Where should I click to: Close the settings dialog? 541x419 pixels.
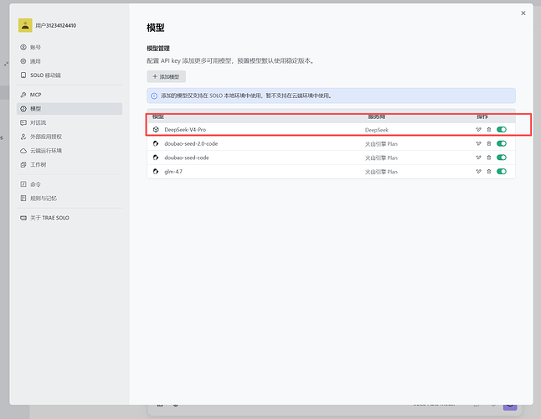click(523, 13)
